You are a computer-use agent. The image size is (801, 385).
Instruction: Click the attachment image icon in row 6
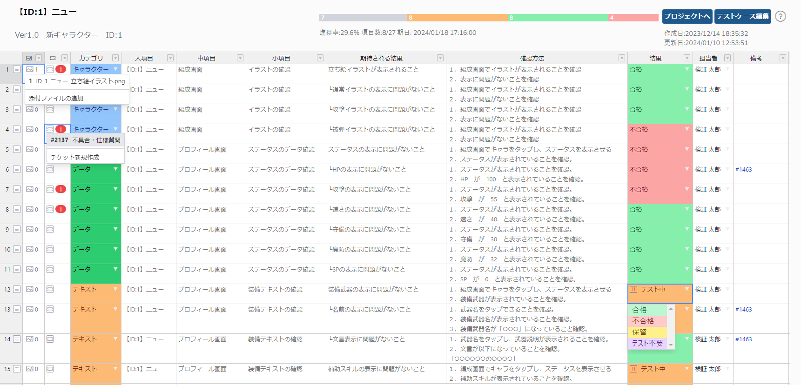click(30, 169)
